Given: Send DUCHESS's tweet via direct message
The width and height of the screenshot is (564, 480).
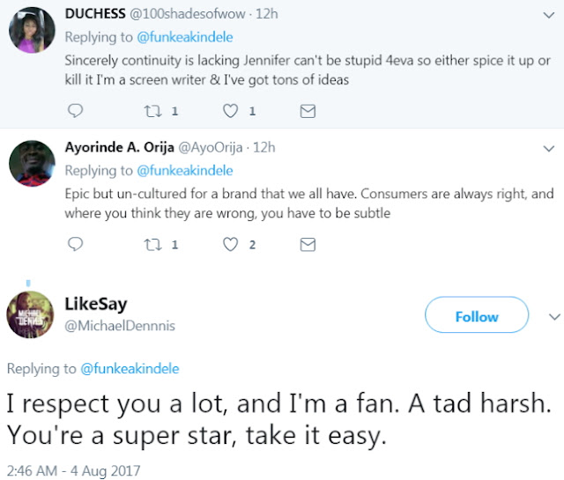Looking at the screenshot, I should [308, 111].
